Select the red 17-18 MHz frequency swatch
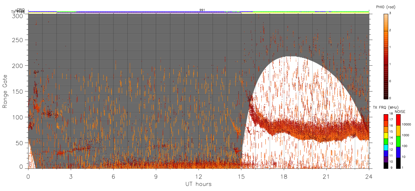 [x=386, y=117]
